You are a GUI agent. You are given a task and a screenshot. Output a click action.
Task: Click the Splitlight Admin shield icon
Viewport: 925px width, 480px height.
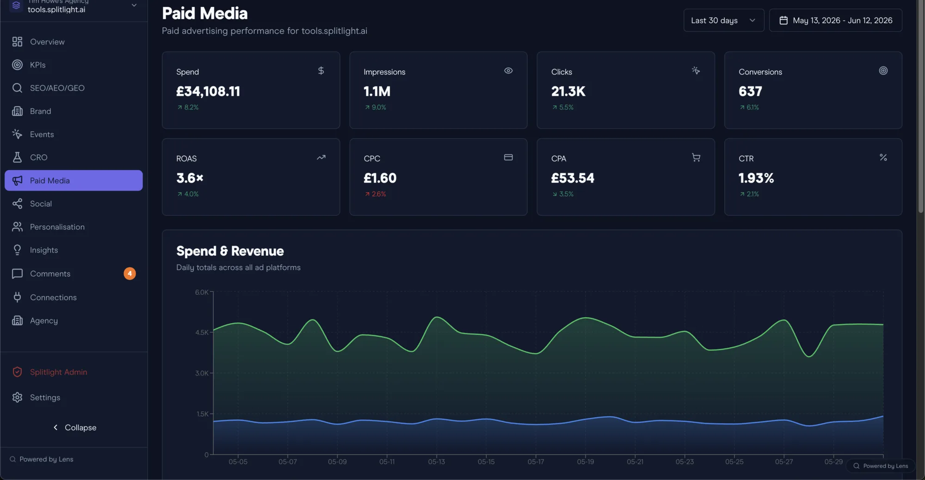pos(17,372)
